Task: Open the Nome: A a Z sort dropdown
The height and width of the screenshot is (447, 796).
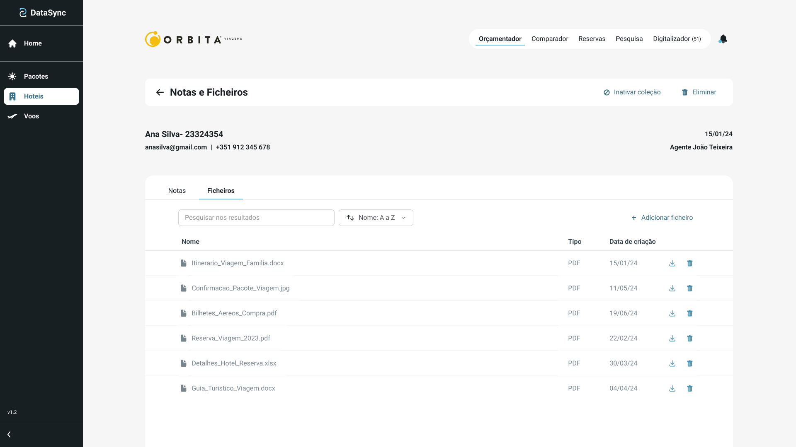Action: pos(376,218)
